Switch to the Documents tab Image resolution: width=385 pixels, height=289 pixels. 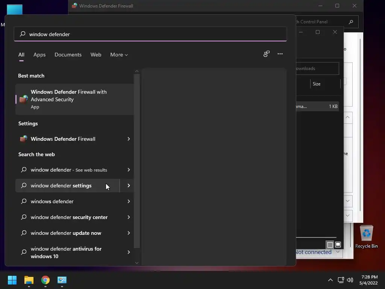68,55
